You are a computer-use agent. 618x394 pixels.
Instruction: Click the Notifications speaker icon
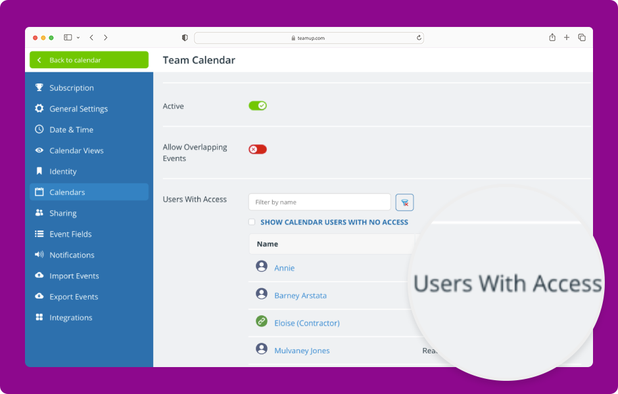coord(40,255)
